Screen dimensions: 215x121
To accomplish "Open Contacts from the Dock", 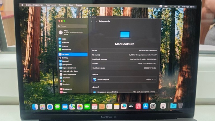I will pos(102,106).
